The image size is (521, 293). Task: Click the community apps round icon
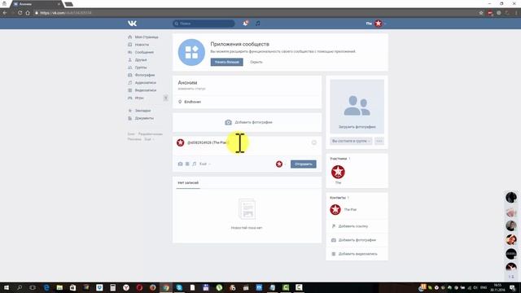[x=191, y=52]
